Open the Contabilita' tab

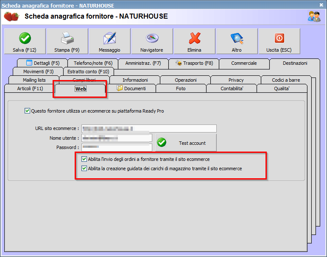point(232,88)
